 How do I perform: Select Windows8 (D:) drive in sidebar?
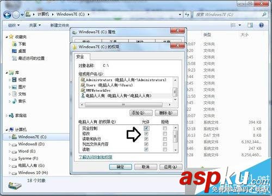(28, 144)
